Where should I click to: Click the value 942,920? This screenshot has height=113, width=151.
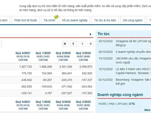[x=87, y=73]
